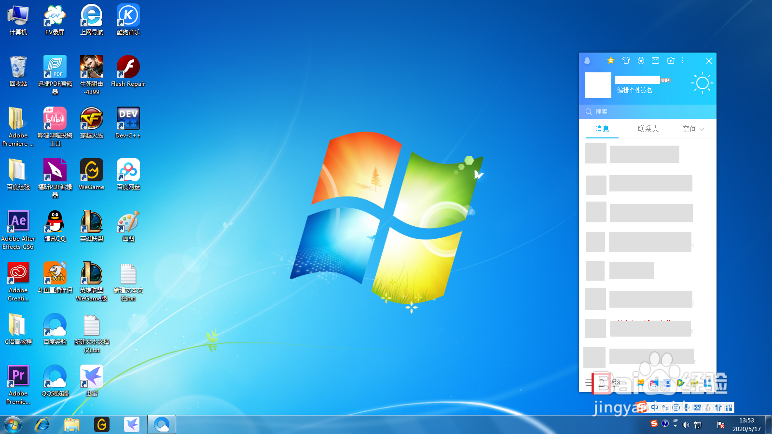Launch Adobe After Effects CS6 shortcut
Image resolution: width=772 pixels, height=434 pixels.
(18, 230)
